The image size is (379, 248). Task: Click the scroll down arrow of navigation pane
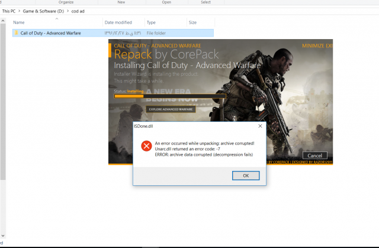pos(3,236)
